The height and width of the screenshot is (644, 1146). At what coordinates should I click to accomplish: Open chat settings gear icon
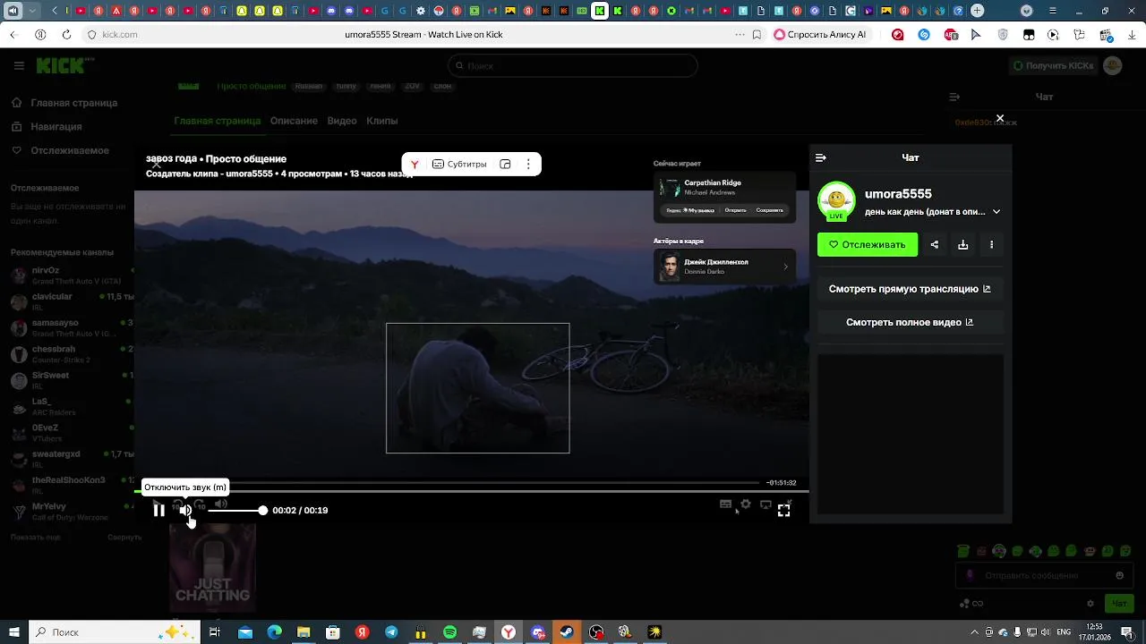tap(1090, 604)
